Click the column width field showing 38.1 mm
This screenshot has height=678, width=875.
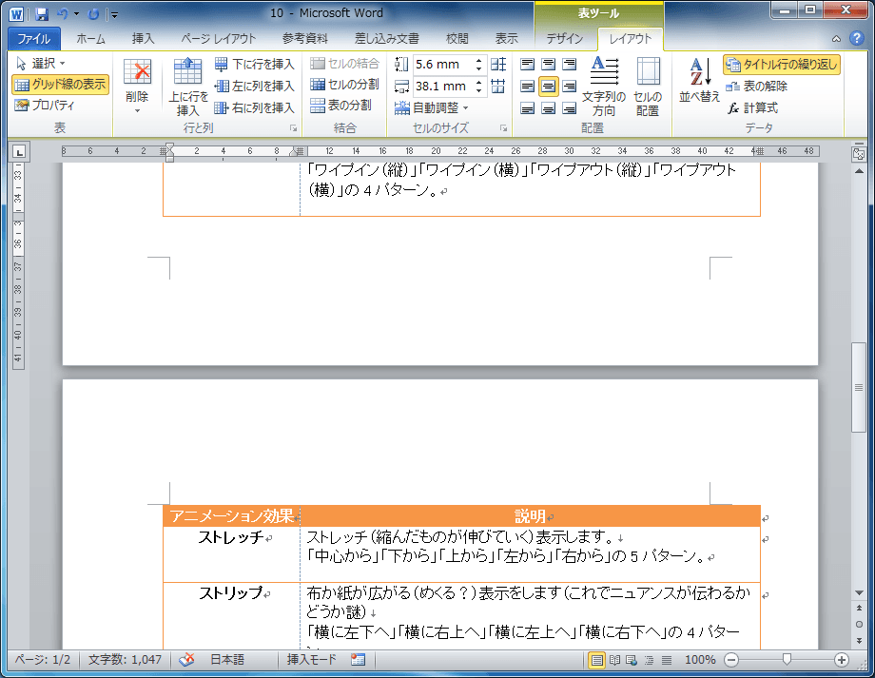coord(443,86)
